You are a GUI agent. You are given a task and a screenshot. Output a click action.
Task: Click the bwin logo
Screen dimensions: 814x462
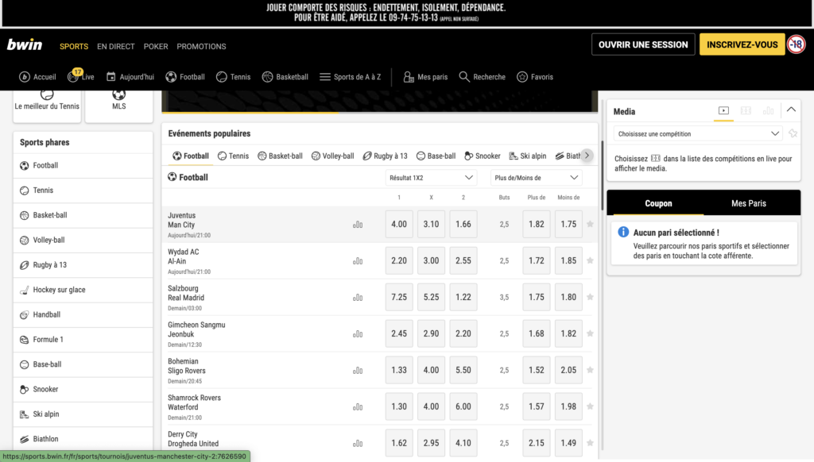(25, 45)
